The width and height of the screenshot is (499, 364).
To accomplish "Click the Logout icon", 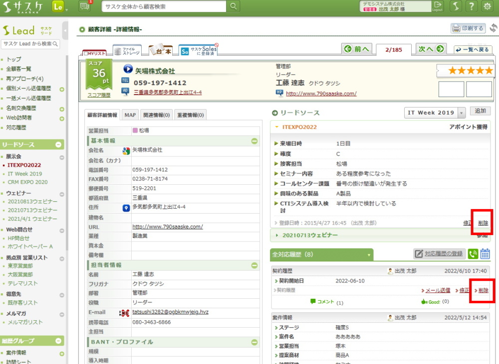I will 437,6.
